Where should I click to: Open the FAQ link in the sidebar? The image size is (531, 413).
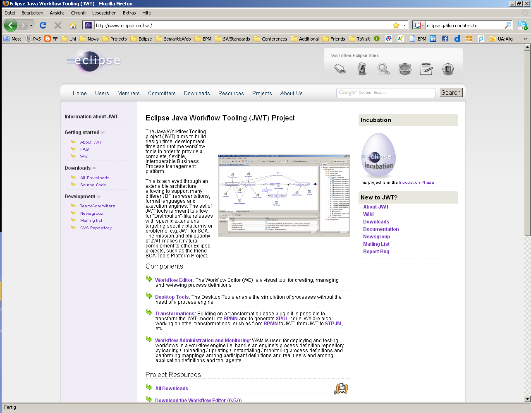pos(84,149)
